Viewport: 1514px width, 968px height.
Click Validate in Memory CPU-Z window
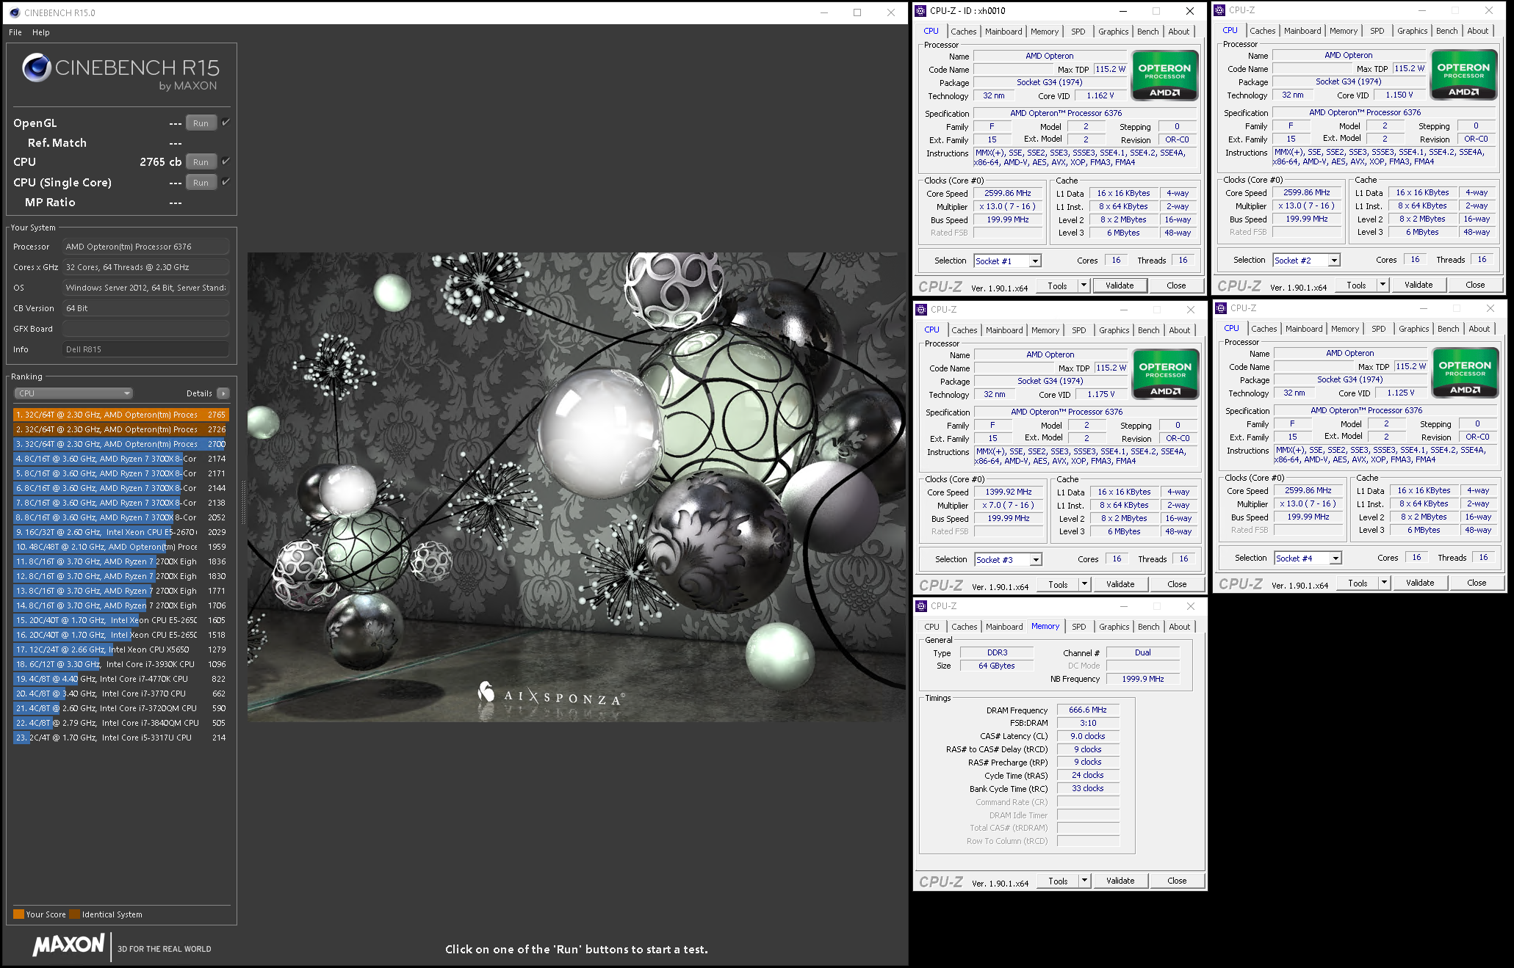click(1120, 881)
